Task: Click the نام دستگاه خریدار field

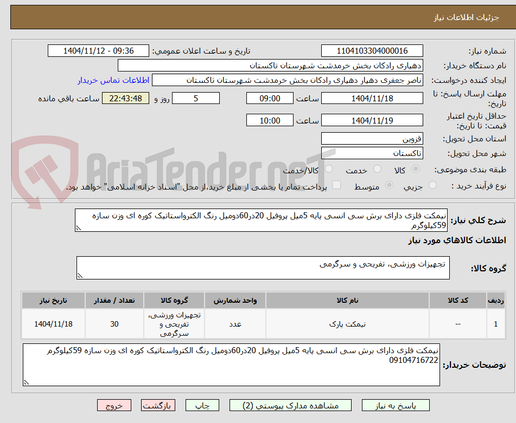Action: [270, 66]
